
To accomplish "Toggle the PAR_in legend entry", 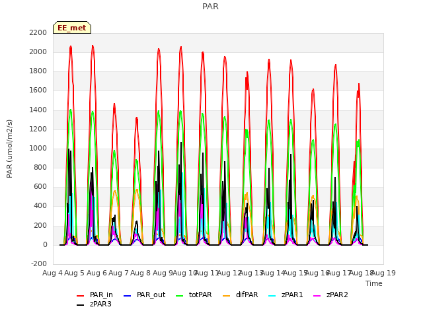I will (95, 295).
